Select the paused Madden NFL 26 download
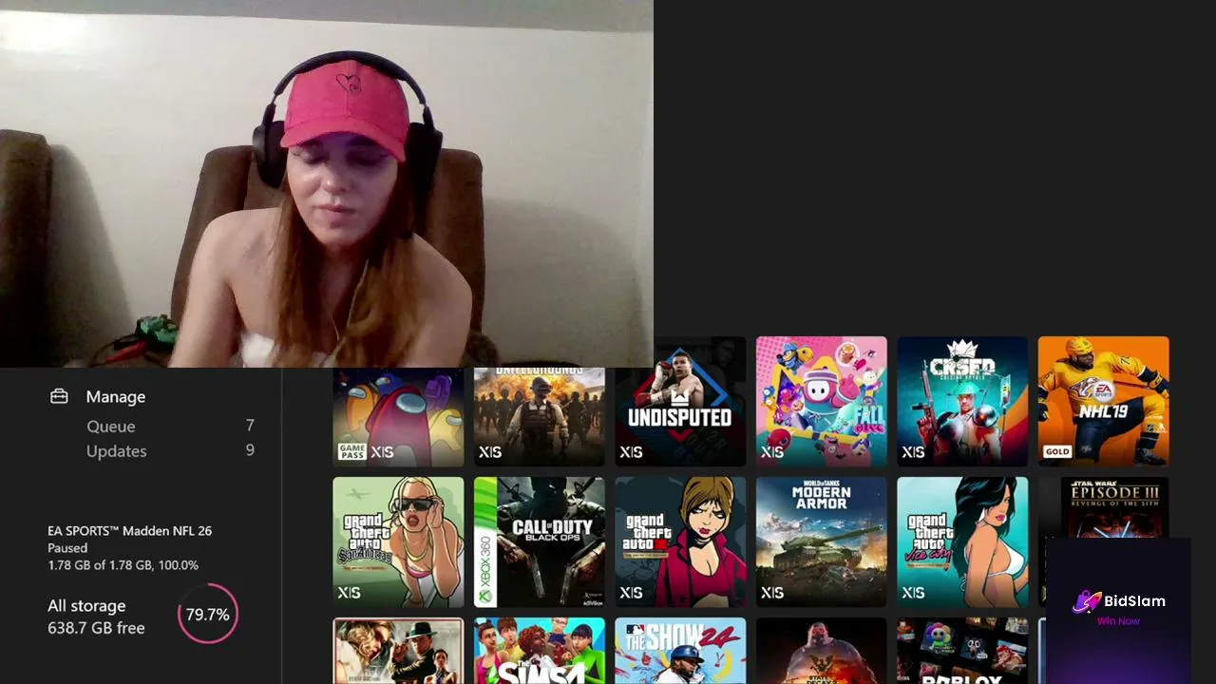Image resolution: width=1216 pixels, height=684 pixels. 130,547
